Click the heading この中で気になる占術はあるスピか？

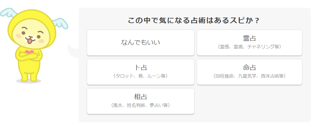coord(194,20)
